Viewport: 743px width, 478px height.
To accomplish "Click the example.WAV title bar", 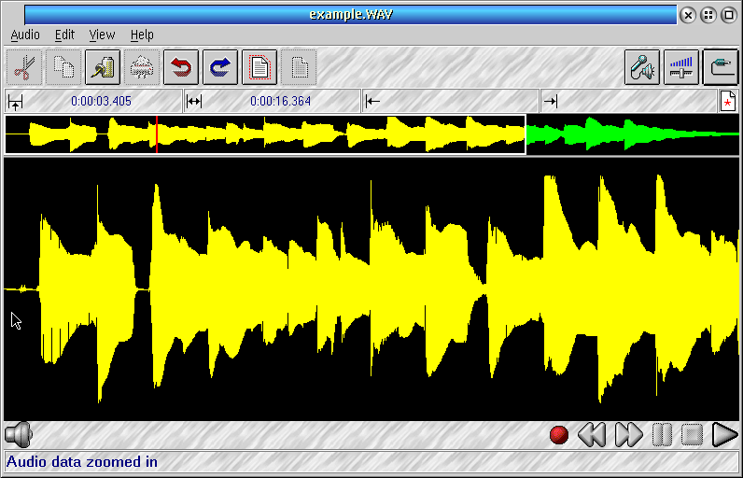I will [351, 14].
